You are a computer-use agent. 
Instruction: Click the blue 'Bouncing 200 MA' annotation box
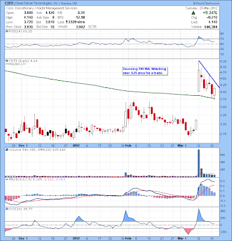(144, 71)
